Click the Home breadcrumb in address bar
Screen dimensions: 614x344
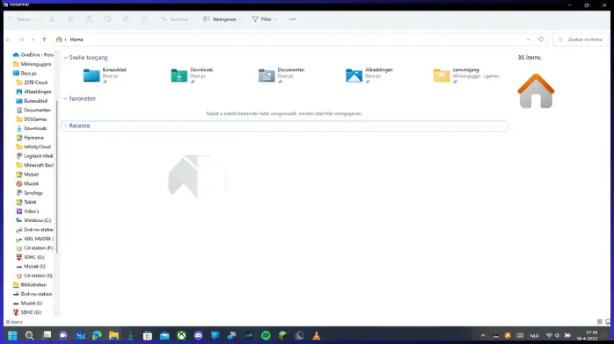pos(77,39)
